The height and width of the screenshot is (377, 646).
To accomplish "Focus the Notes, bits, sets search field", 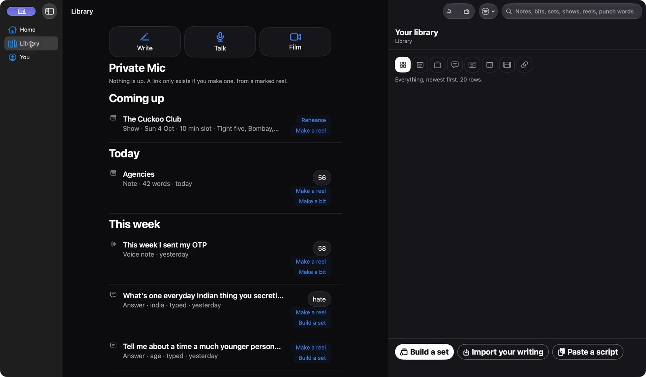I will (572, 11).
